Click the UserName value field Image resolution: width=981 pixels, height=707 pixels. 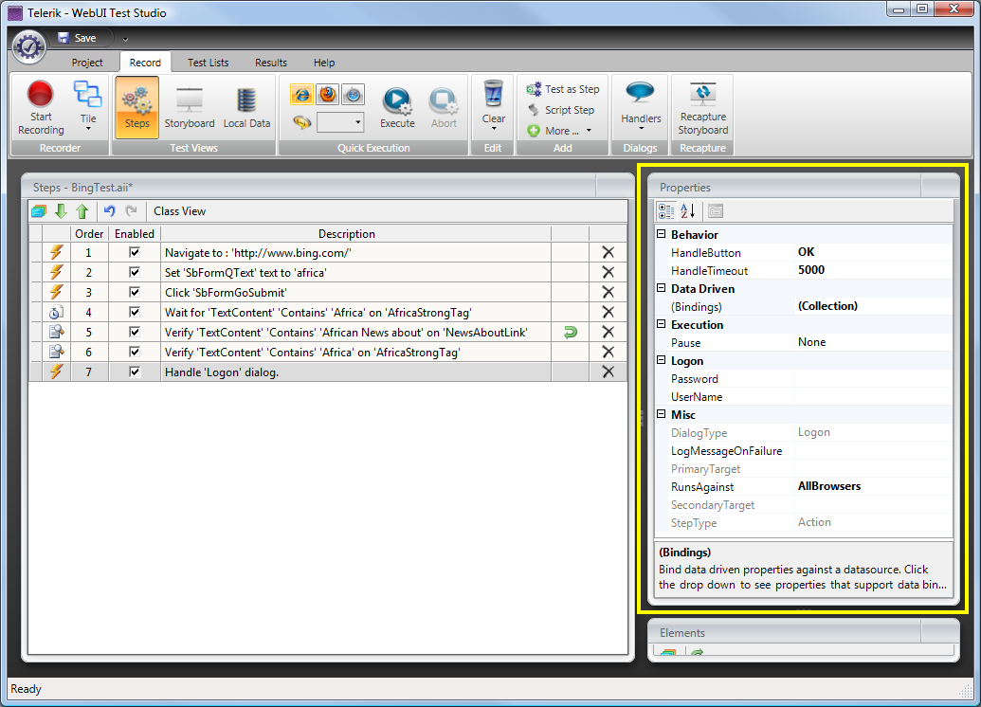[x=873, y=397]
